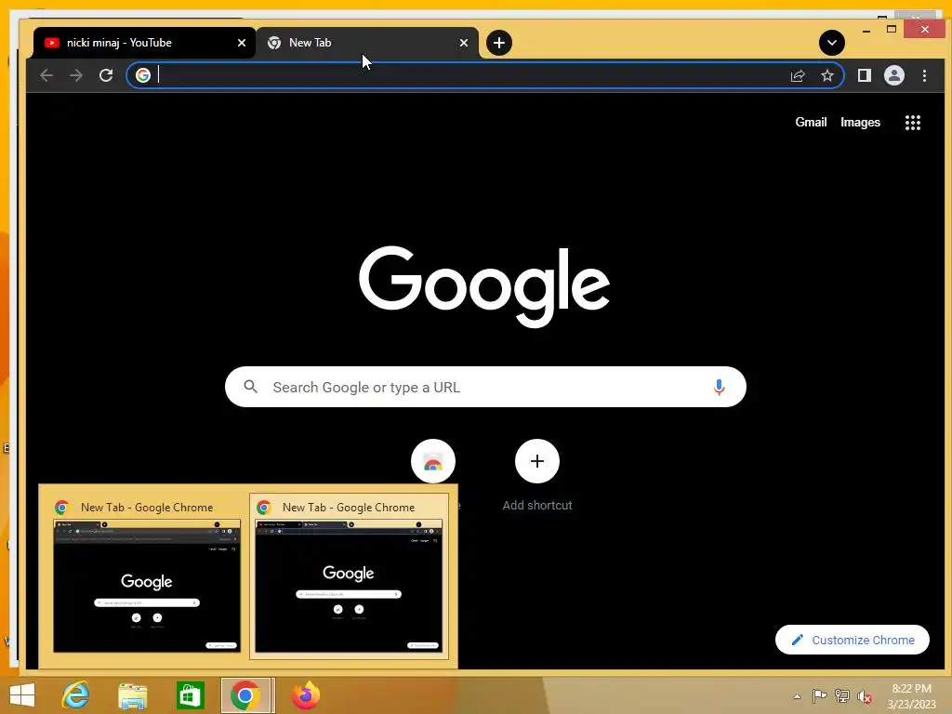Image resolution: width=952 pixels, height=714 pixels.
Task: Open the side panel
Action: (x=865, y=75)
